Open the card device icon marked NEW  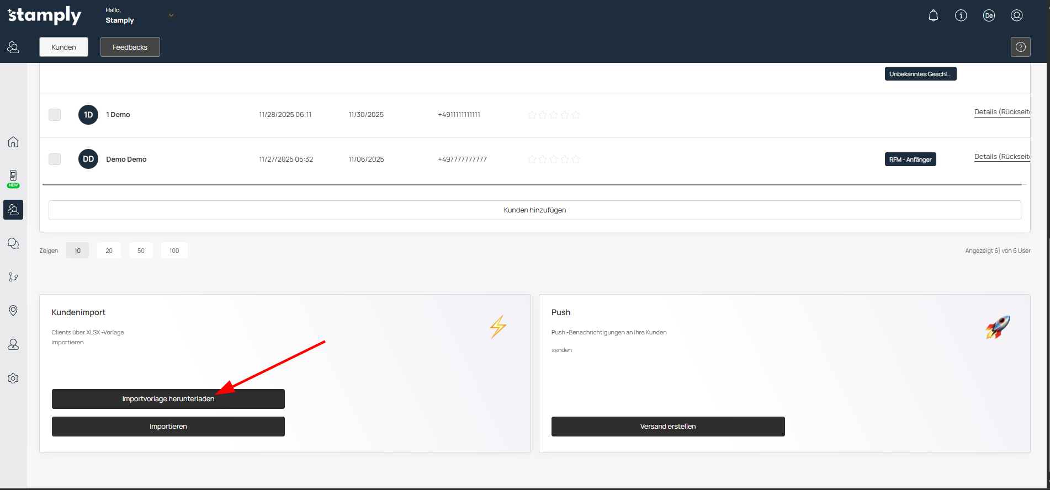tap(13, 177)
